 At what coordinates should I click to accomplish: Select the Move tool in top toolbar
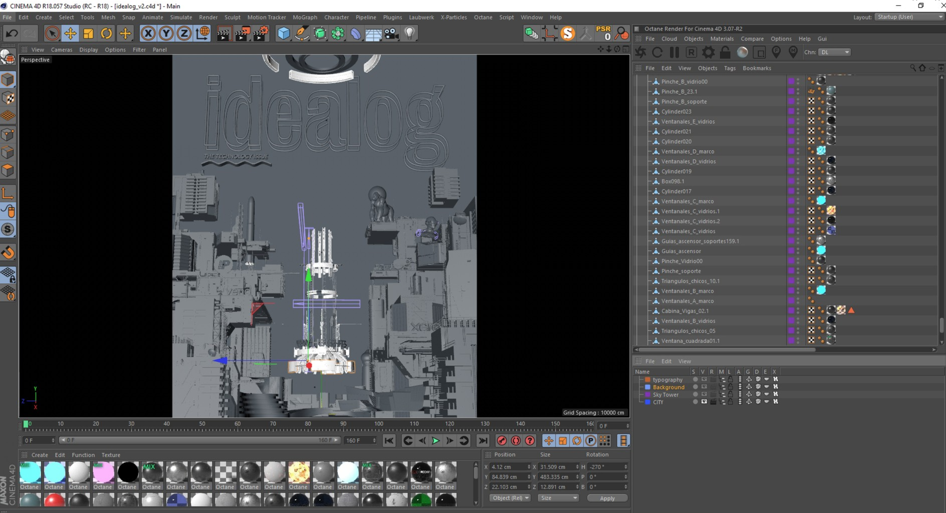[x=70, y=33]
